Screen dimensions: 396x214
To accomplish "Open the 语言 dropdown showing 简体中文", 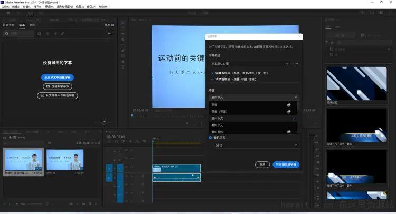I will 254,98.
